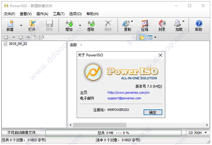Open the 选项(O) menu
The image size is (212, 145).
click(x=75, y=14)
